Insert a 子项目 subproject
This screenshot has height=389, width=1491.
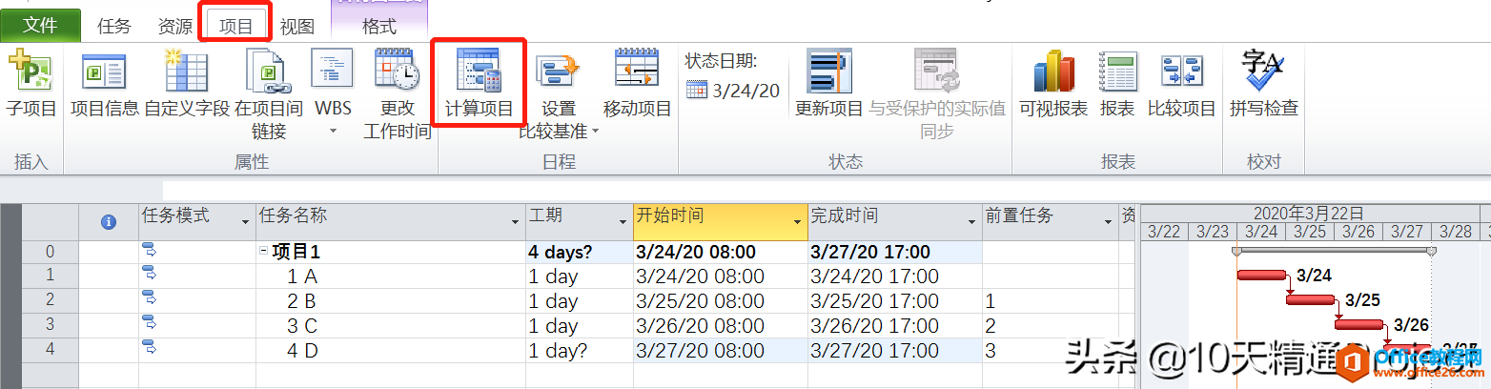[31, 85]
